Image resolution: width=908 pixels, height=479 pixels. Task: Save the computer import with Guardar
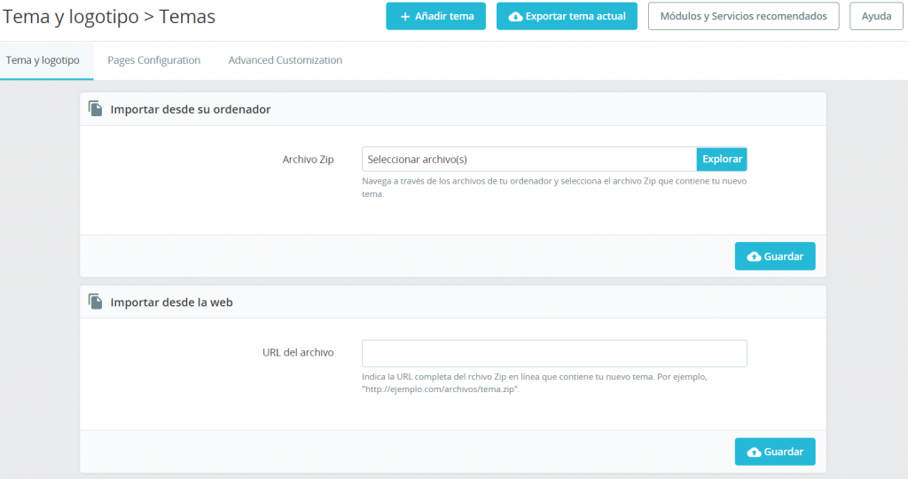[x=775, y=256]
